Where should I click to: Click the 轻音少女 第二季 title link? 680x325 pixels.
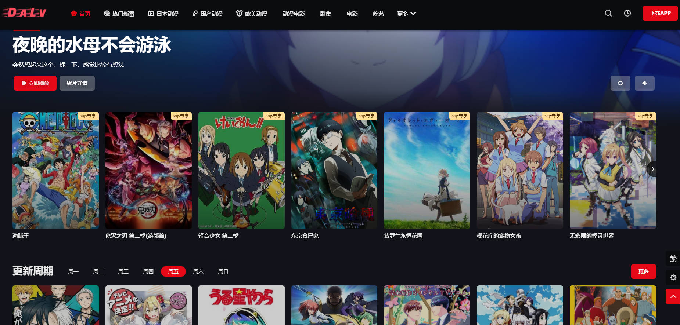coord(219,236)
